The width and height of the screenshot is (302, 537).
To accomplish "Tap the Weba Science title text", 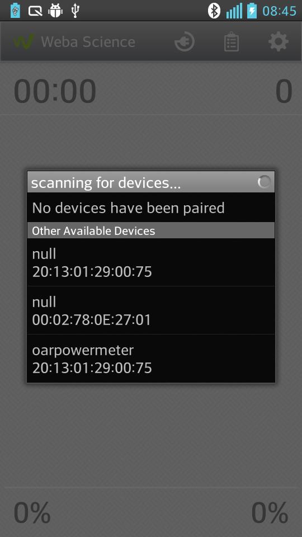I will click(x=88, y=42).
